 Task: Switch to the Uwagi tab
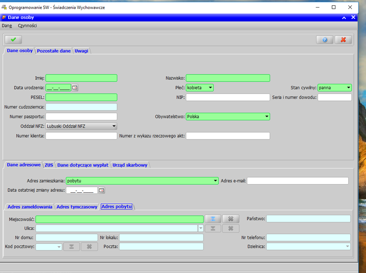[x=81, y=51]
